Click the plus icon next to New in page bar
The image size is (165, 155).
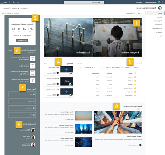pos(142,13)
